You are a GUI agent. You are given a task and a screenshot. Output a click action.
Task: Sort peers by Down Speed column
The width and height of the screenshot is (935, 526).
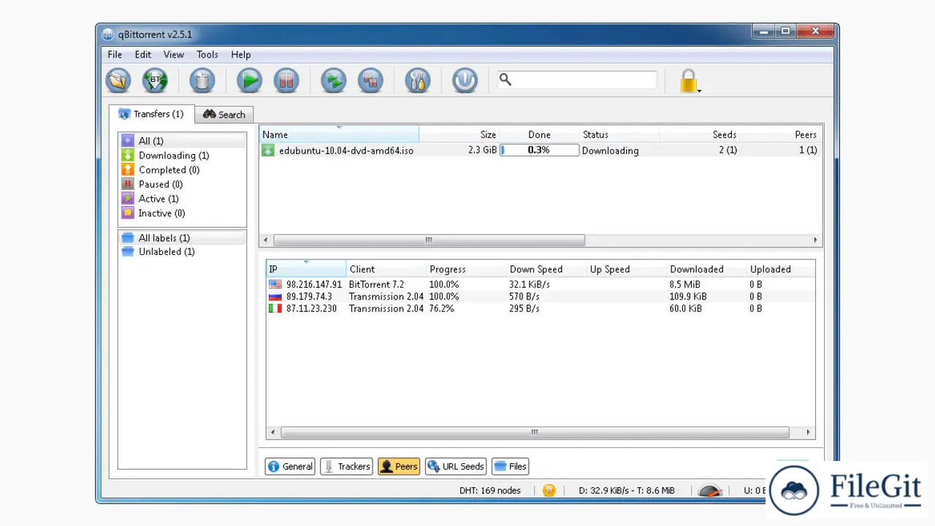pyautogui.click(x=546, y=269)
